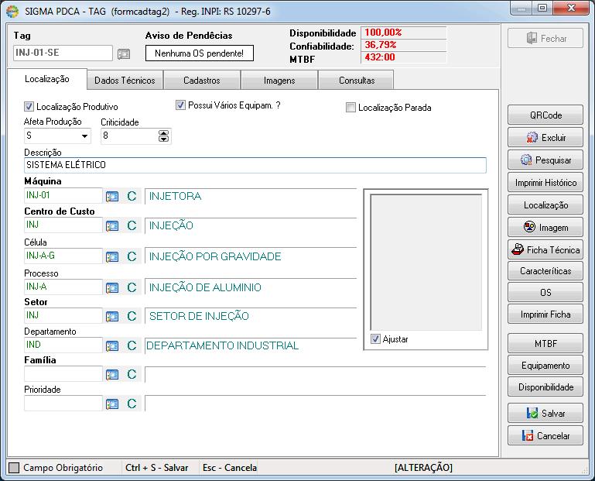Open Processo search card icon

(112, 288)
